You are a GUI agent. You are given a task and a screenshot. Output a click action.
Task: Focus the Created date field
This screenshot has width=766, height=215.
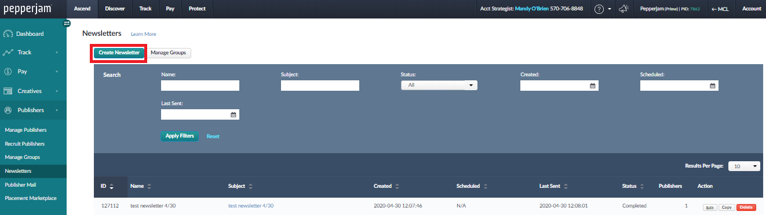point(559,86)
